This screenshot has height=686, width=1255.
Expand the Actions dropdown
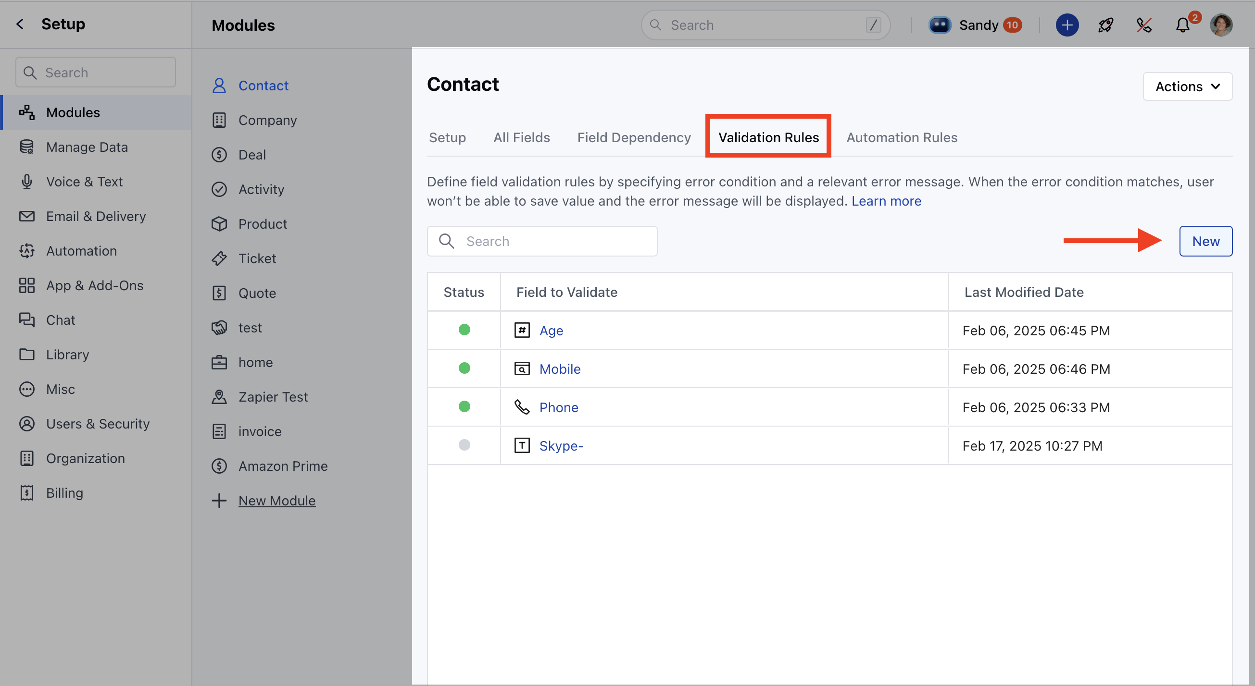(1187, 86)
